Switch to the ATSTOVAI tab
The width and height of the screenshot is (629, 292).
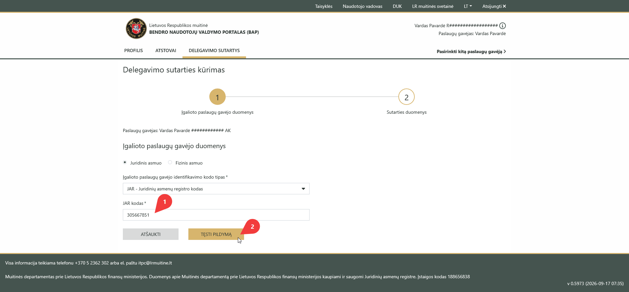pos(166,50)
